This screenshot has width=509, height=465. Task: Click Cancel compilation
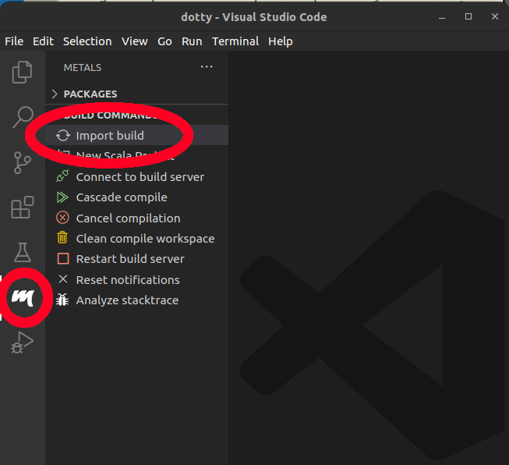[x=128, y=218]
